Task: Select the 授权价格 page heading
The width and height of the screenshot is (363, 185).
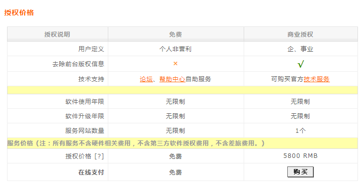Action: click(19, 12)
